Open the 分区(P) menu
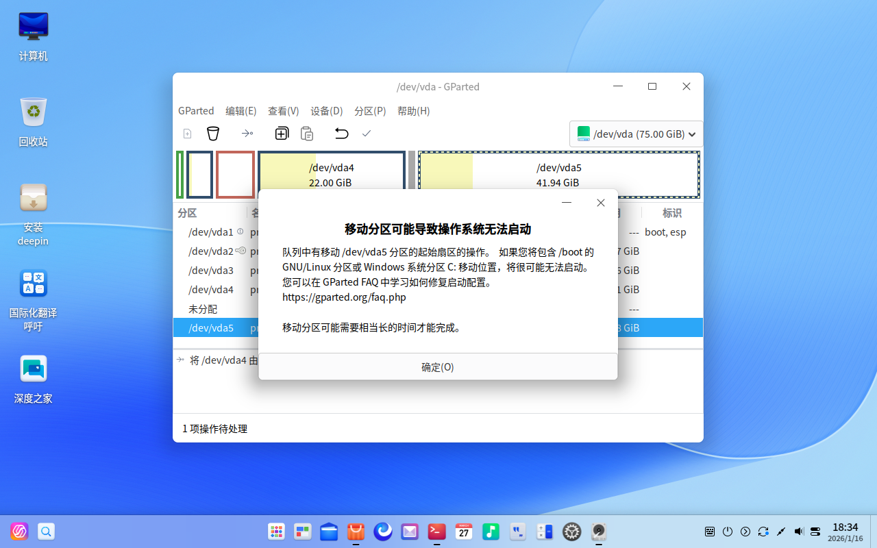The height and width of the screenshot is (548, 877). click(x=370, y=110)
